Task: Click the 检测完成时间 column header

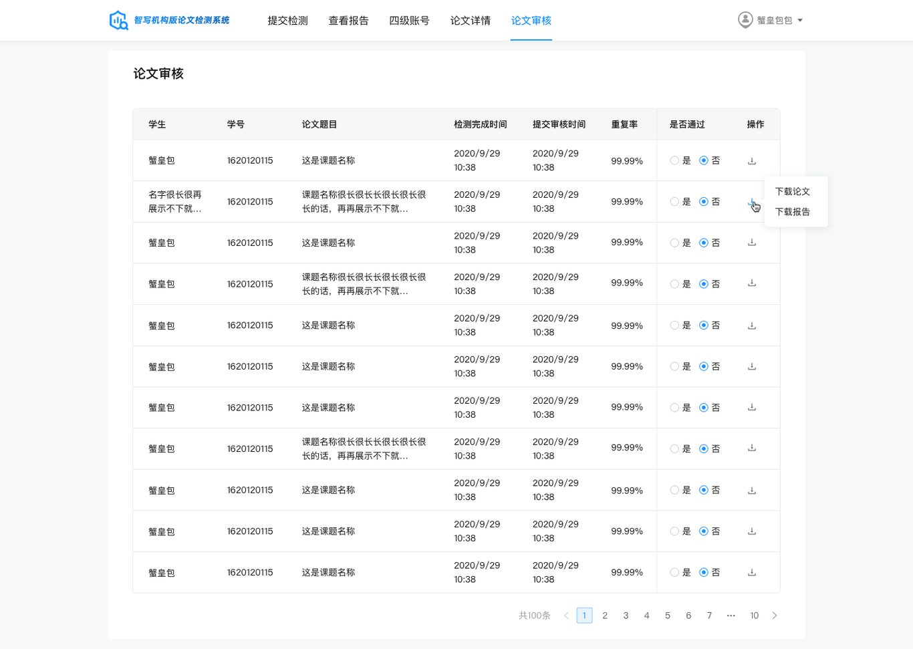Action: (481, 124)
